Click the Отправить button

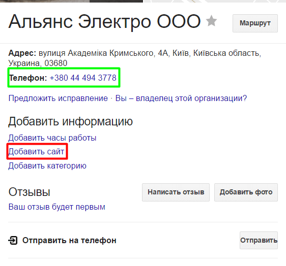point(259,240)
